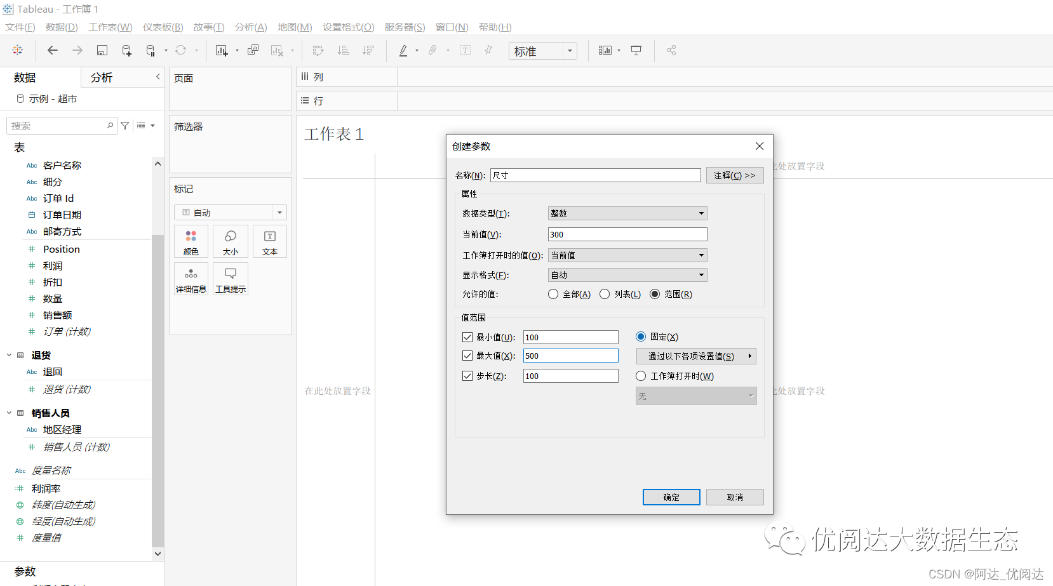Open the display format dropdown
The image size is (1053, 586).
[x=627, y=275]
